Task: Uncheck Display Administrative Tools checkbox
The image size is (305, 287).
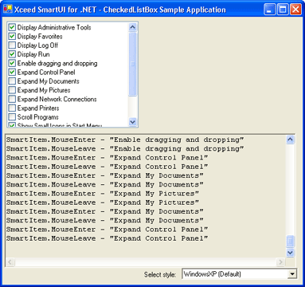Action: pyautogui.click(x=12, y=27)
